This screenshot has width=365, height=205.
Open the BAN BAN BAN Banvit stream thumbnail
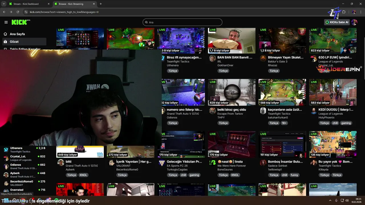pyautogui.click(x=232, y=40)
